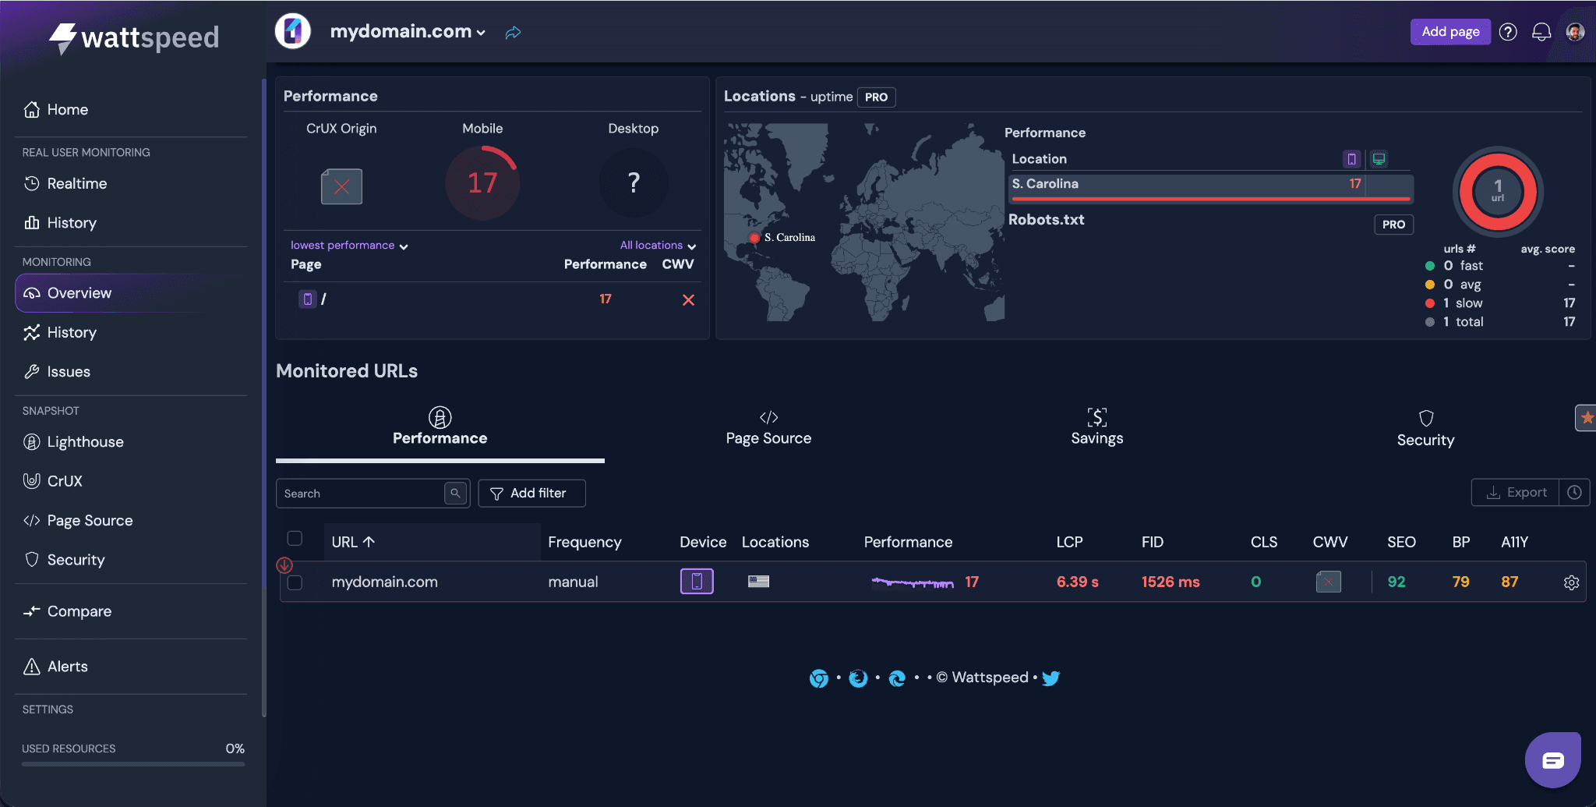Select the mobile column icon in Locations
The image size is (1596, 807).
coord(1351,159)
